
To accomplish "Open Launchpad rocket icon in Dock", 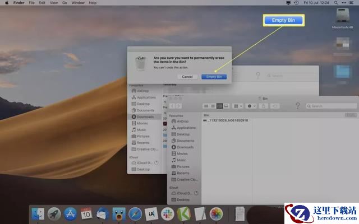I will [54, 214].
